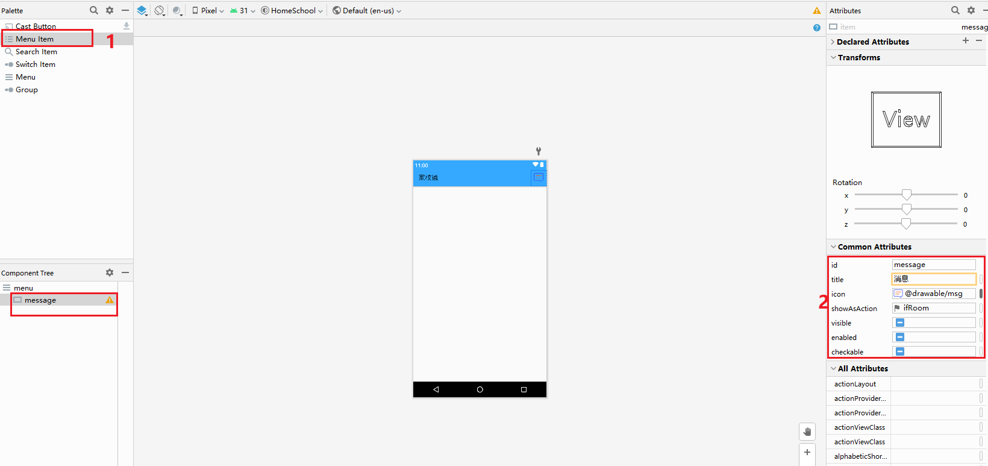Click the app bar title text in preview

(428, 178)
